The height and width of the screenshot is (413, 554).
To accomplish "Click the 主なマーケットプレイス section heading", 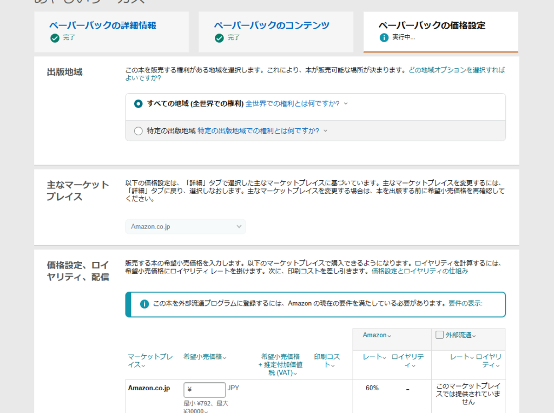I will [78, 191].
